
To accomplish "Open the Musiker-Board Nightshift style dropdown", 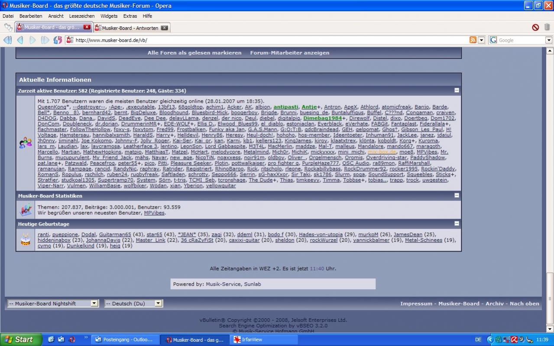I will tap(53, 304).
